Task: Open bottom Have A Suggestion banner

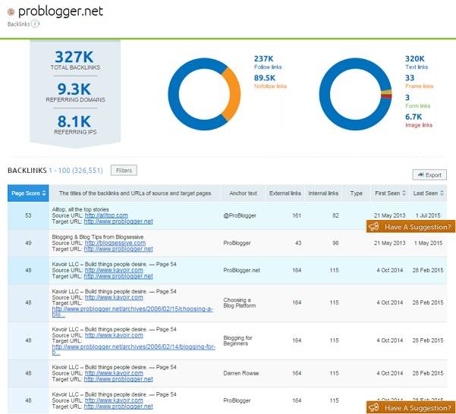Action: pyautogui.click(x=410, y=408)
